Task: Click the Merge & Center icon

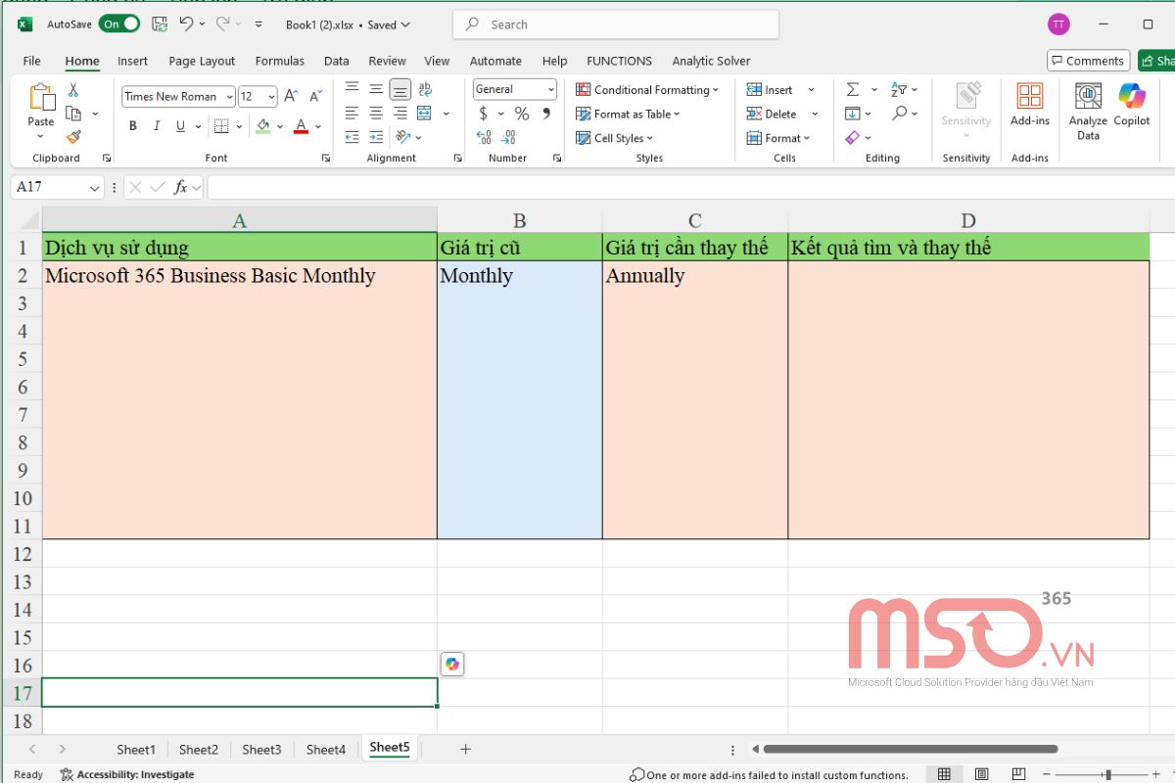Action: pyautogui.click(x=425, y=114)
